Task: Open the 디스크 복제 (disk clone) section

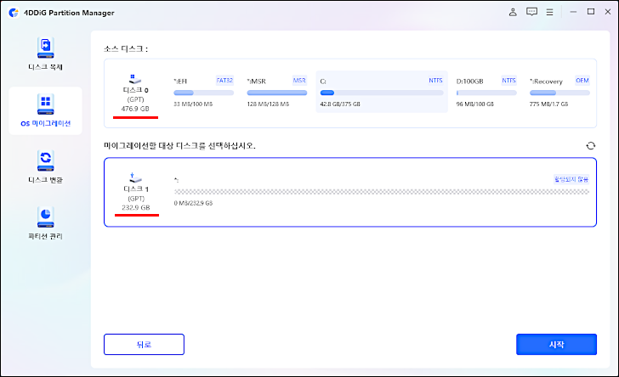Action: (x=45, y=53)
